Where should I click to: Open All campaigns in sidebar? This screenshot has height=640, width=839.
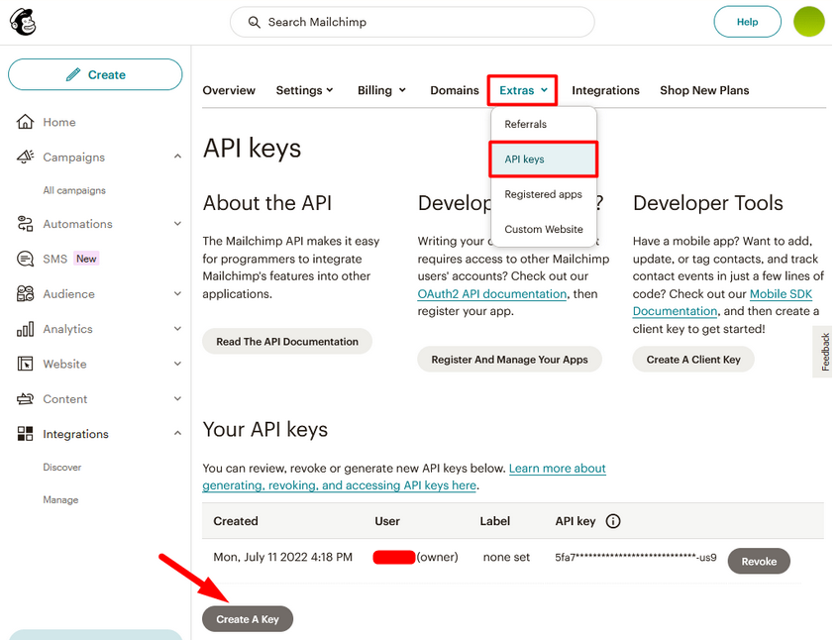coord(74,190)
